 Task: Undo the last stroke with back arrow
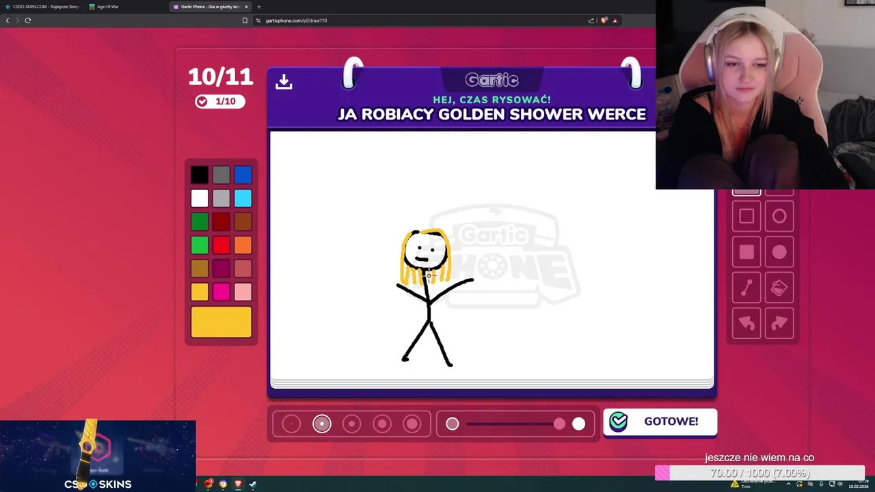pos(746,323)
